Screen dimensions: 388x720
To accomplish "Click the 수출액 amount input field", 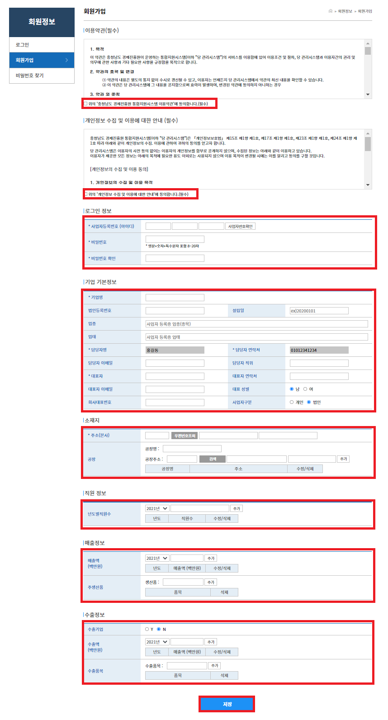I will (187, 642).
